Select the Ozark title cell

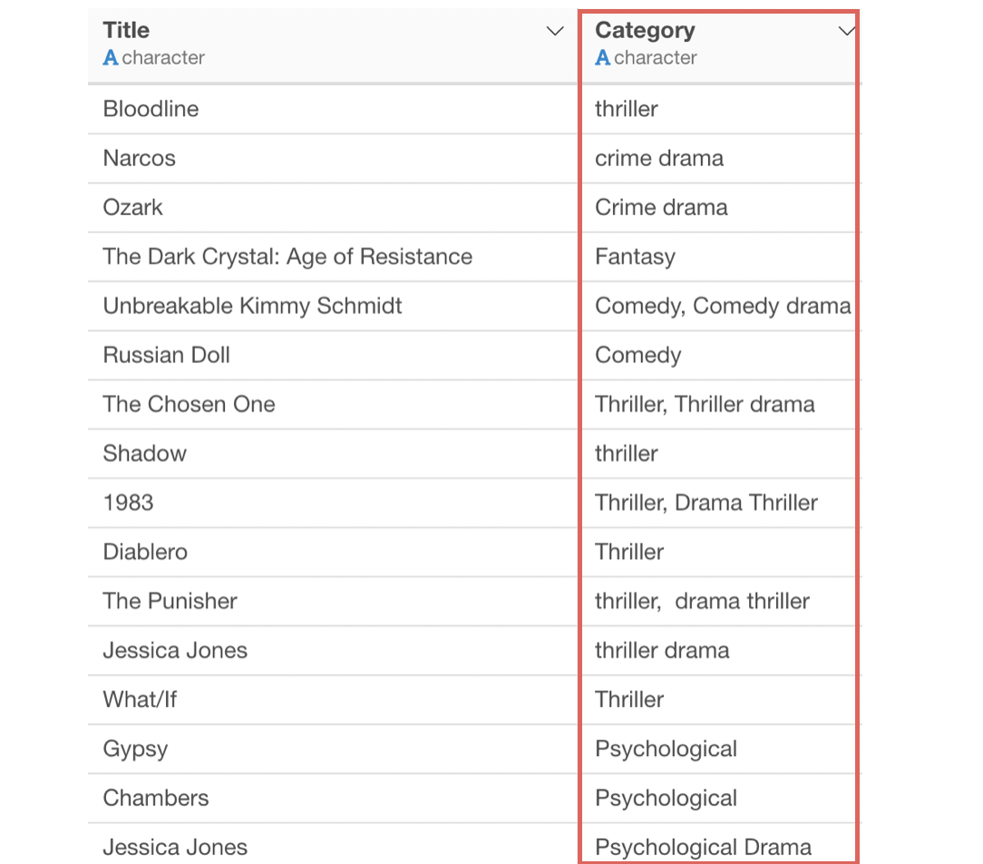click(x=333, y=208)
